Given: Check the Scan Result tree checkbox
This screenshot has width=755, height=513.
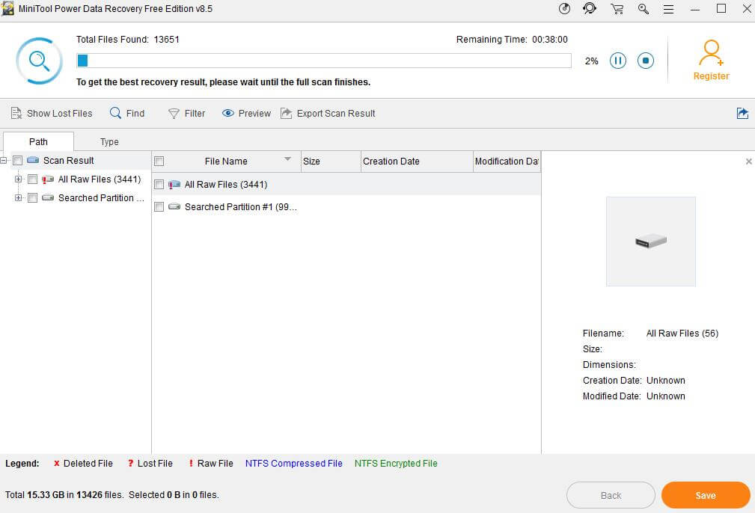Looking at the screenshot, I should (x=18, y=161).
